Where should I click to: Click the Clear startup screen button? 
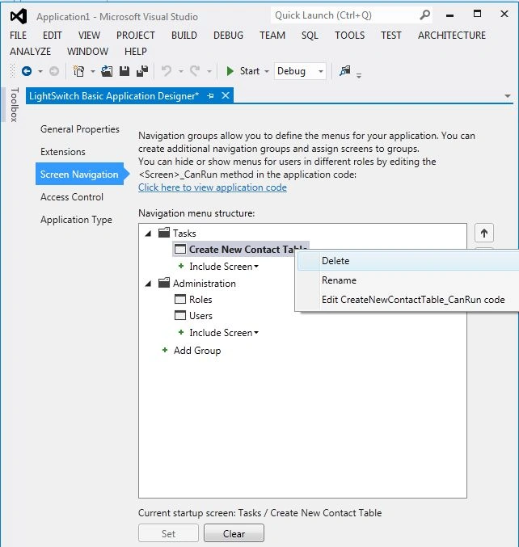234,533
